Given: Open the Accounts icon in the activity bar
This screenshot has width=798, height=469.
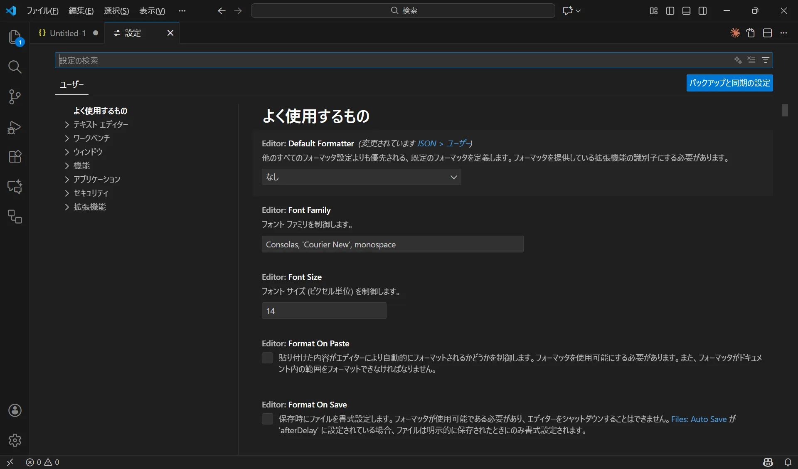Looking at the screenshot, I should (15, 411).
